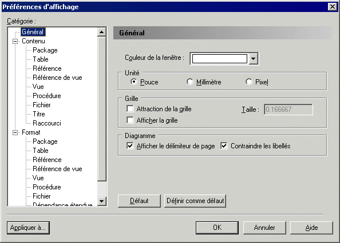Viewport: 340px width, 243px height.
Task: Click the Taille grid size field
Action: click(x=288, y=110)
